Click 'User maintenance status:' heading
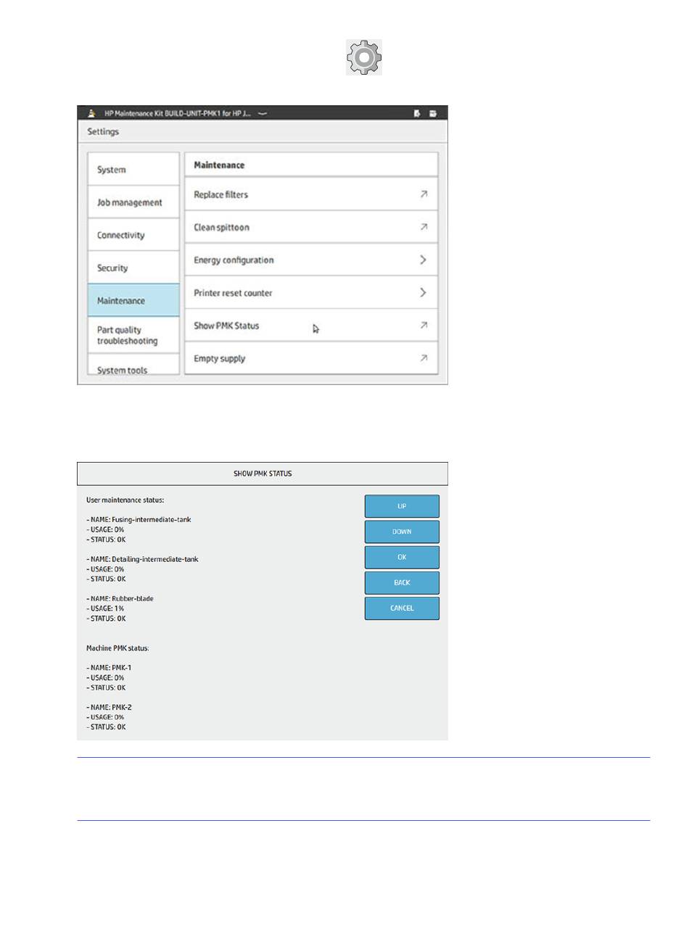Screen dimensions: 689x942 coord(125,500)
